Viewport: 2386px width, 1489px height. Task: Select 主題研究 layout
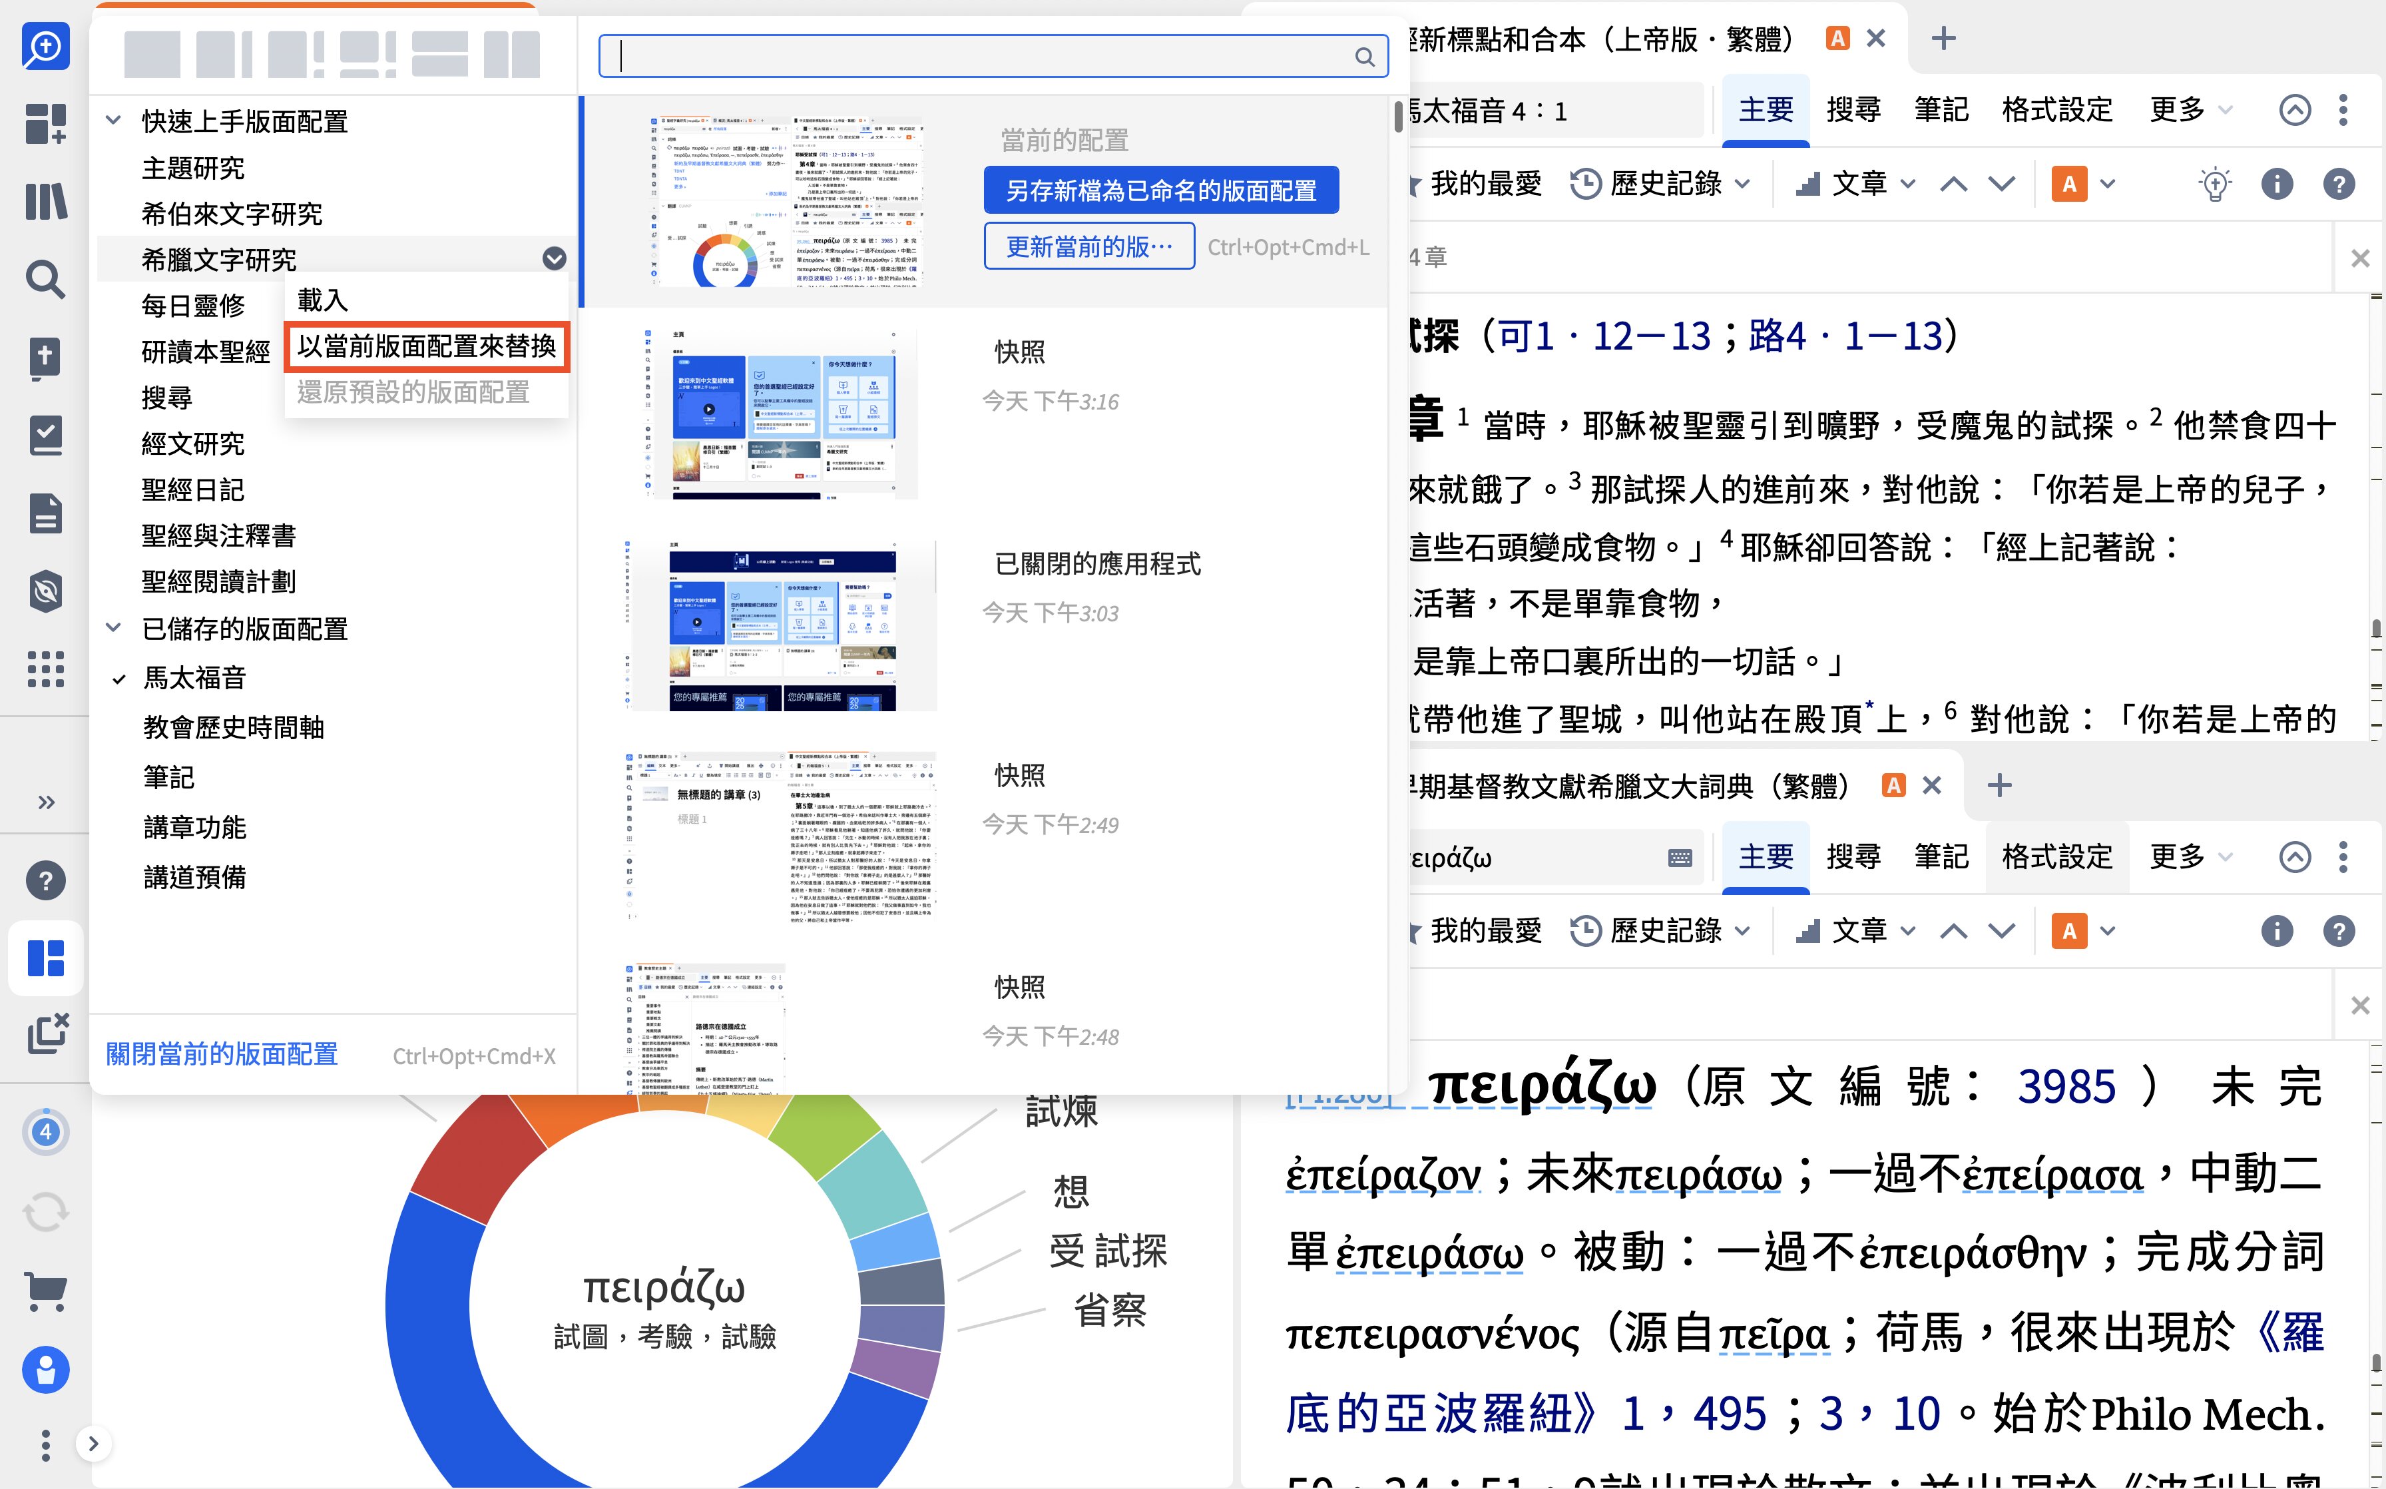click(x=193, y=167)
